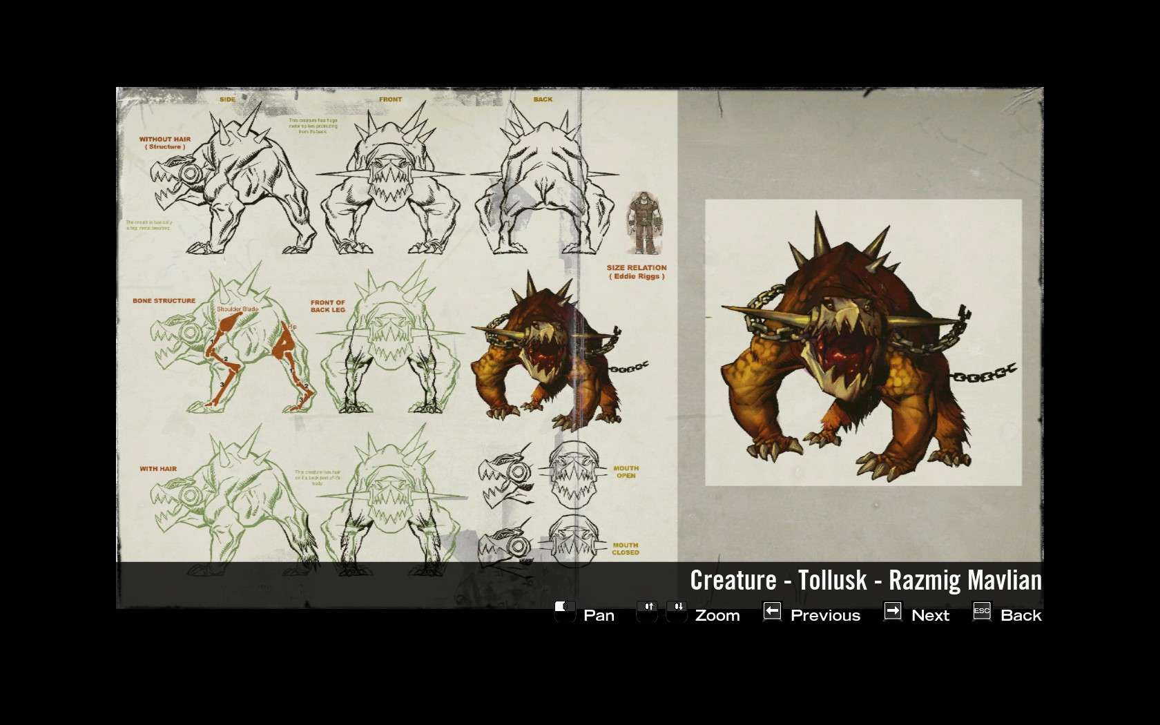This screenshot has width=1160, height=725.
Task: Click the small colored Tollusk painting with chain
Action: click(558, 351)
